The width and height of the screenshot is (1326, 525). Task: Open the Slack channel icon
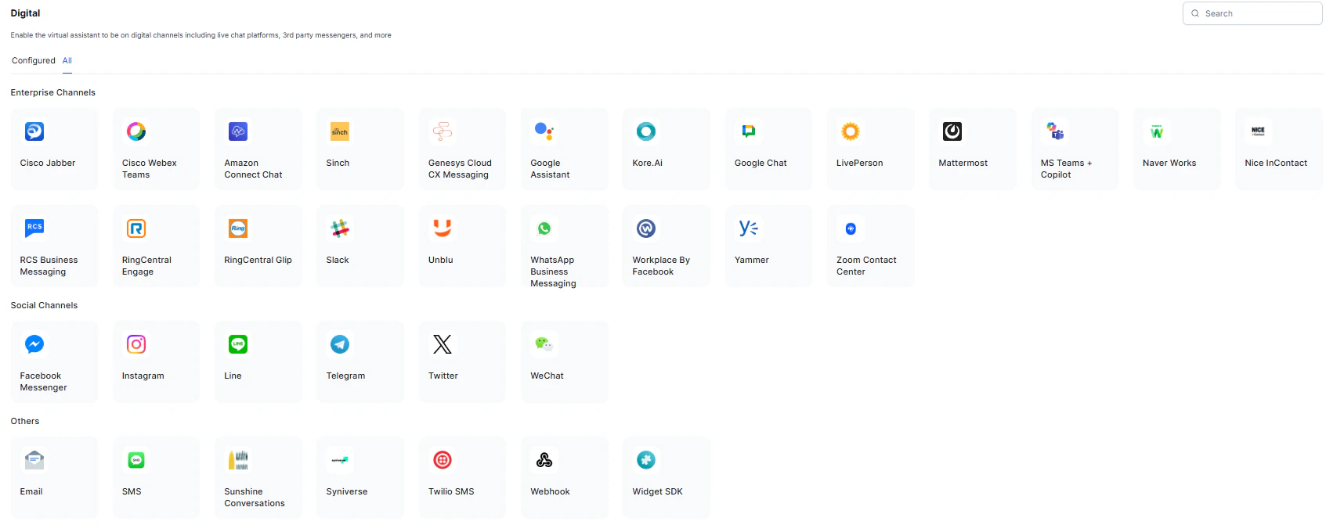click(340, 228)
